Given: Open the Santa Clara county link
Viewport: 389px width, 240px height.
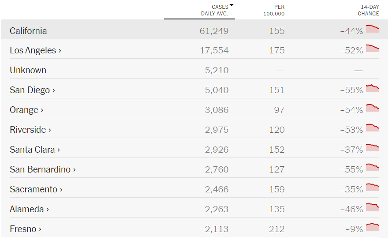Looking at the screenshot, I should [x=35, y=150].
